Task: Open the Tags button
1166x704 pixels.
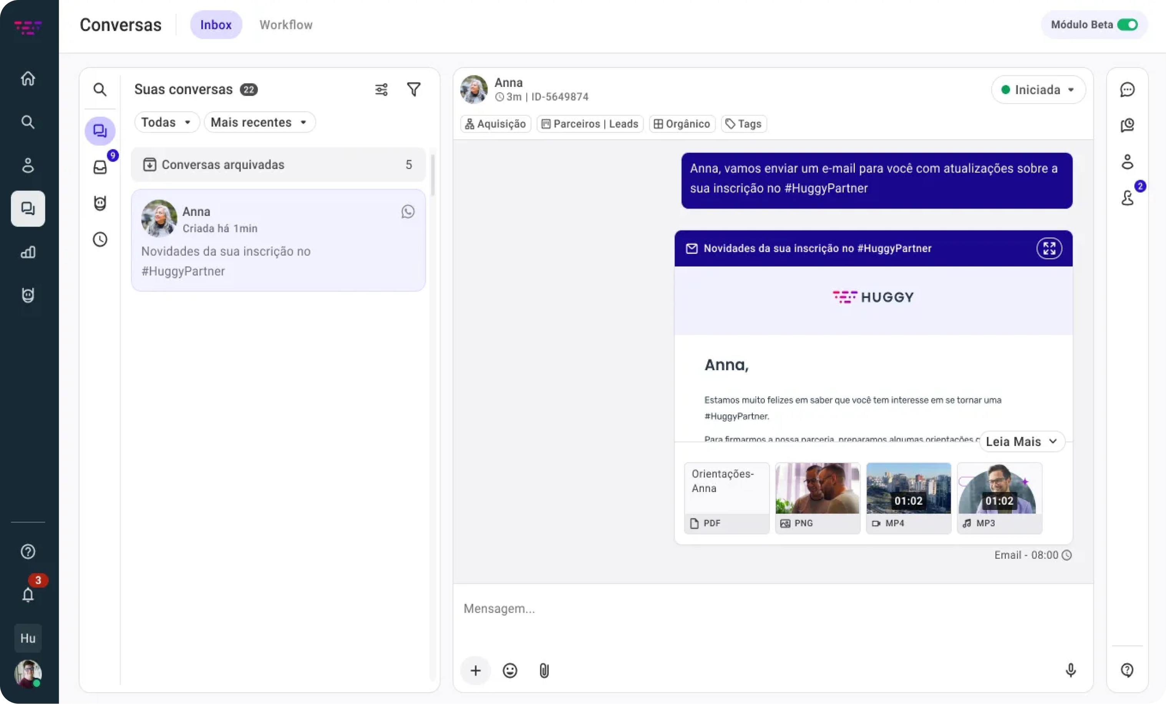Action: click(x=743, y=124)
